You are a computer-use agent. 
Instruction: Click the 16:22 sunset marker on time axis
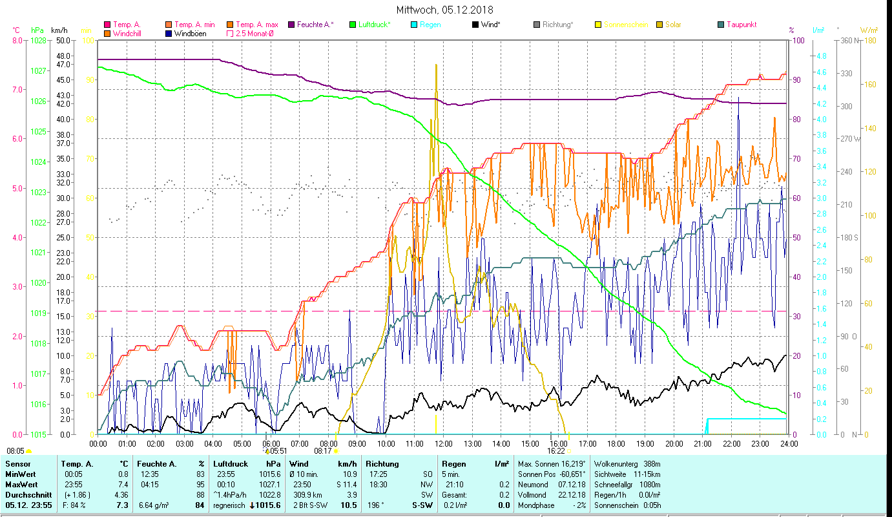click(x=555, y=451)
